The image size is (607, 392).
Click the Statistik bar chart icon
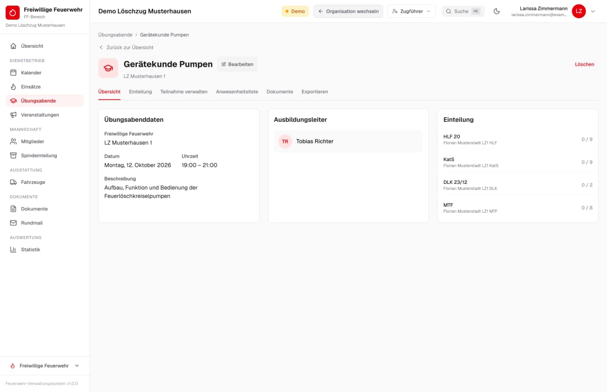tap(14, 250)
